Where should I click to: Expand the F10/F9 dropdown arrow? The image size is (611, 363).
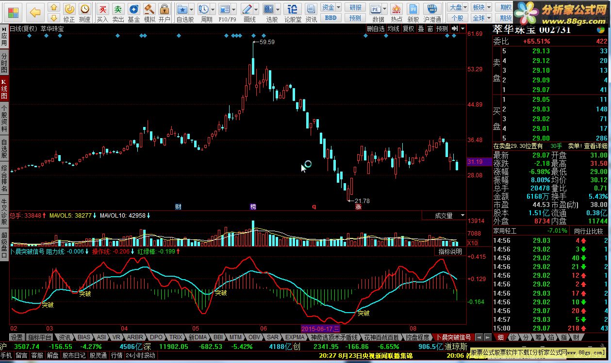coord(233,9)
